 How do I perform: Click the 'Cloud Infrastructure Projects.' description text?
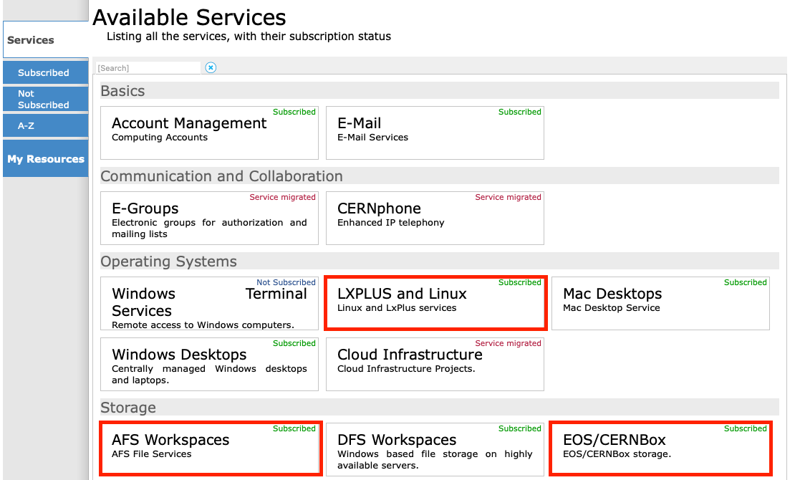[x=406, y=368]
